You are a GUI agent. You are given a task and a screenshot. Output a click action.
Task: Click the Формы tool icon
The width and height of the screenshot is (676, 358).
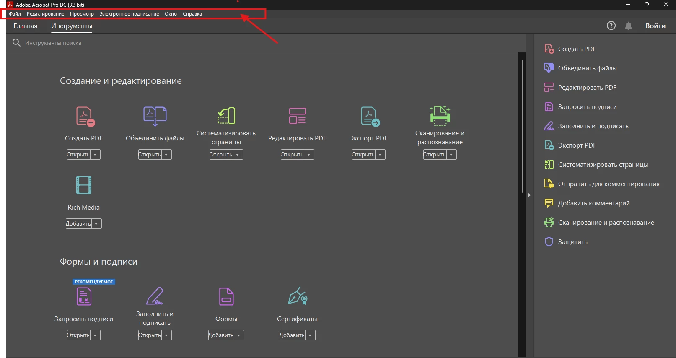(226, 297)
